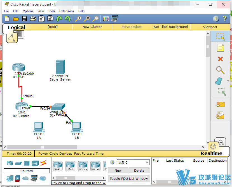The width and height of the screenshot is (232, 187).
Task: Select the Multiuser Connection category icon
Action: (43, 178)
